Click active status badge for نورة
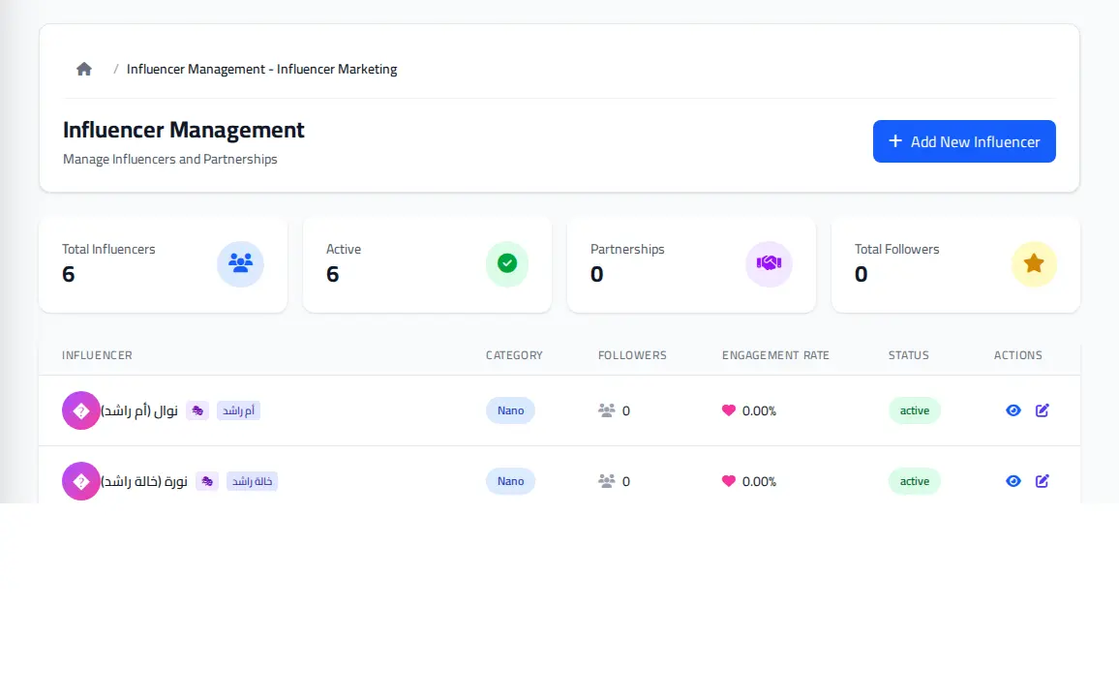The height and width of the screenshot is (697, 1119). click(914, 481)
